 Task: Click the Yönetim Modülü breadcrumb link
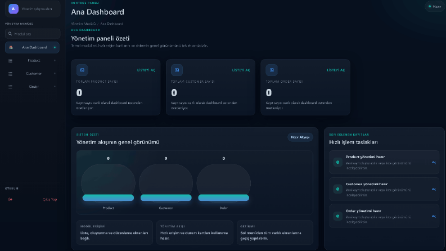click(83, 24)
